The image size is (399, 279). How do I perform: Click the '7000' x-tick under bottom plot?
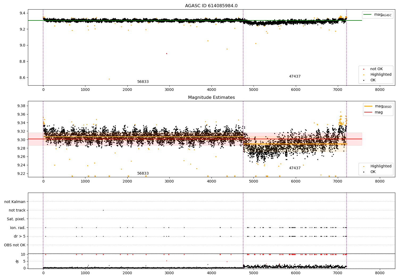pyautogui.click(x=338, y=273)
